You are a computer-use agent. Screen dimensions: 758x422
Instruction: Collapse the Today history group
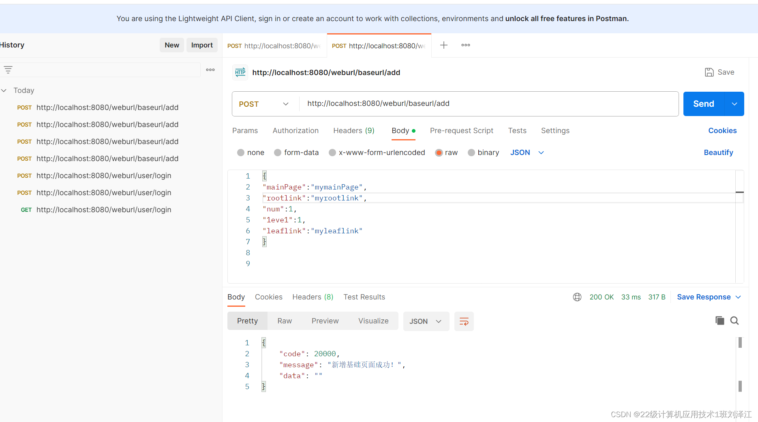(4, 90)
